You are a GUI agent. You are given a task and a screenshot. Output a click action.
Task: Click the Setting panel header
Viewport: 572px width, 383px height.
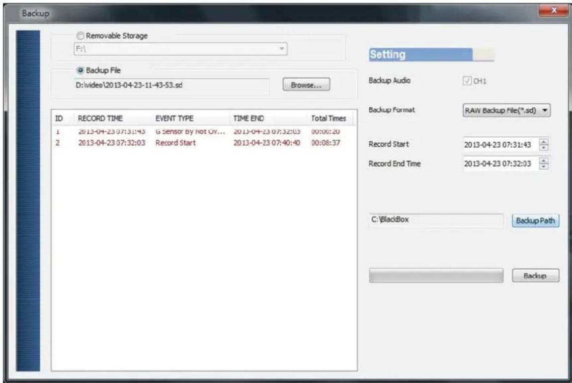click(431, 54)
